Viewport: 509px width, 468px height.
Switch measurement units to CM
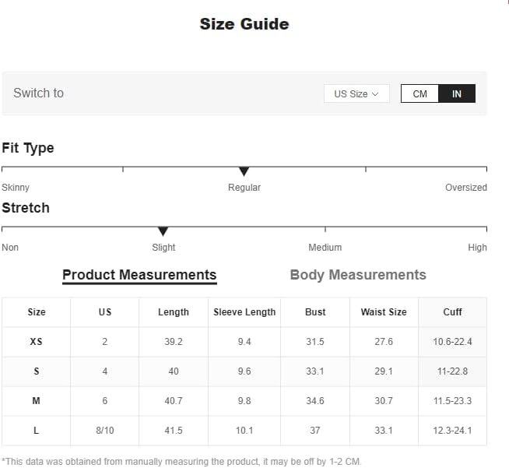(419, 93)
